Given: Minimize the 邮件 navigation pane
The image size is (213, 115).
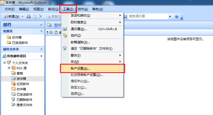Looking at the screenshot, I should coord(41,25).
